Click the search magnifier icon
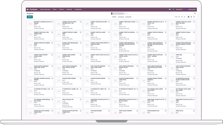223x125 pixels. click(x=195, y=13)
